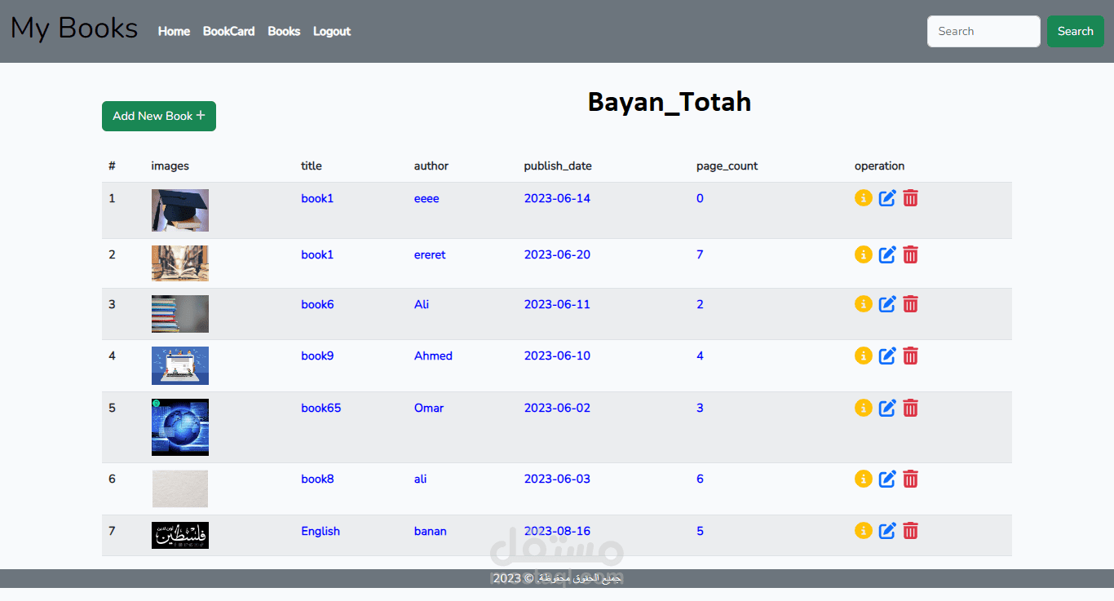This screenshot has width=1114, height=601.
Task: Click blank paper thumbnail for book8
Action: coord(180,488)
